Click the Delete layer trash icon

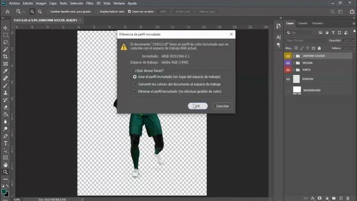click(x=348, y=199)
